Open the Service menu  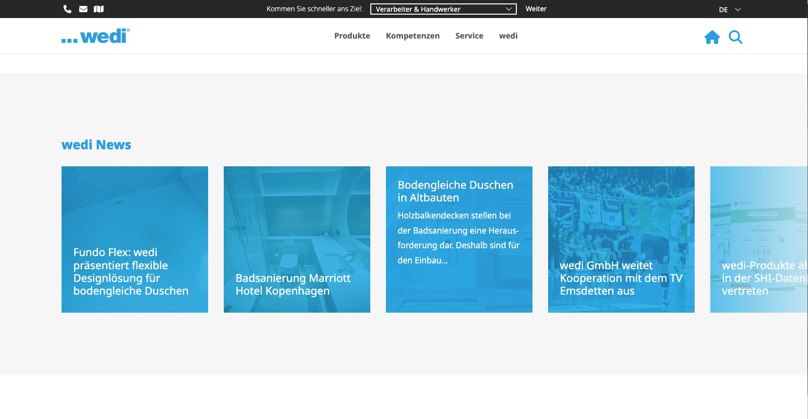click(469, 36)
